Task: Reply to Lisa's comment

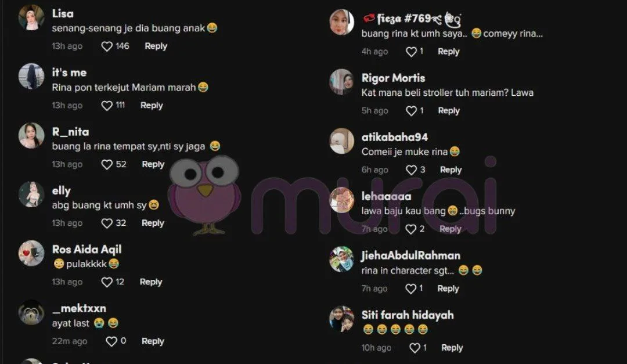Action: 156,46
